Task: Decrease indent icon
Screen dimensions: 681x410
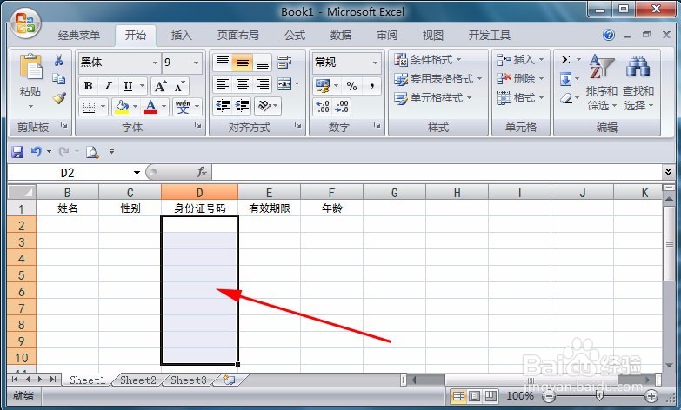Action: (223, 105)
